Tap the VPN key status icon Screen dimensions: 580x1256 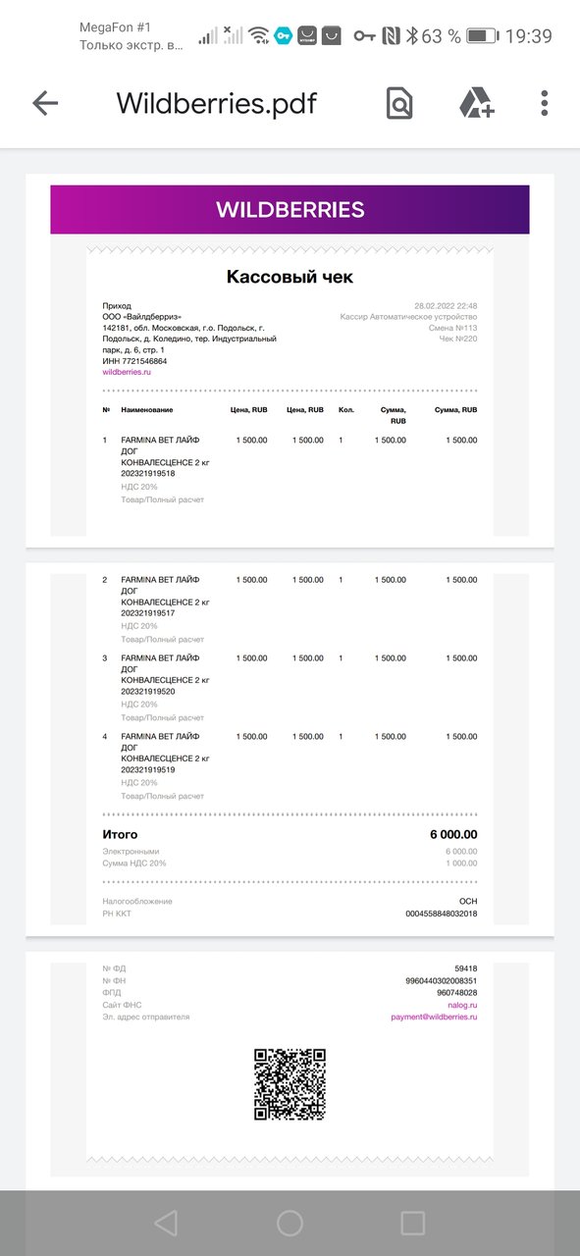tap(365, 36)
